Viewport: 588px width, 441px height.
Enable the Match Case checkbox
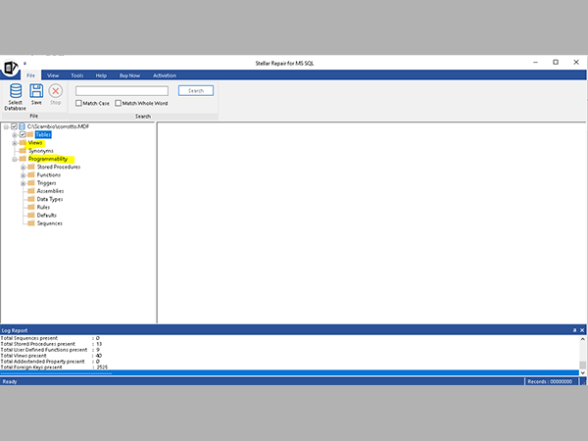tap(78, 103)
